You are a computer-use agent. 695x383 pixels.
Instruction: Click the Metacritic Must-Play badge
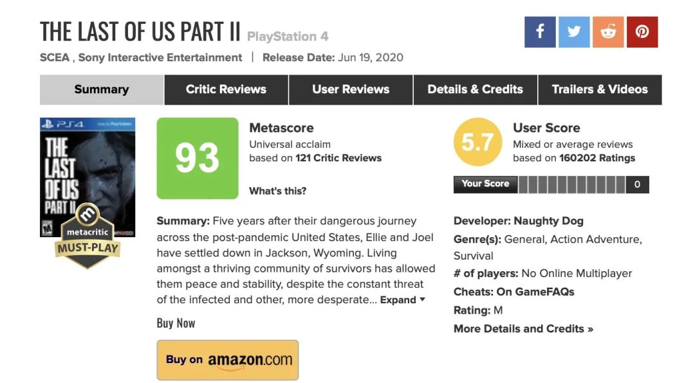click(88, 239)
